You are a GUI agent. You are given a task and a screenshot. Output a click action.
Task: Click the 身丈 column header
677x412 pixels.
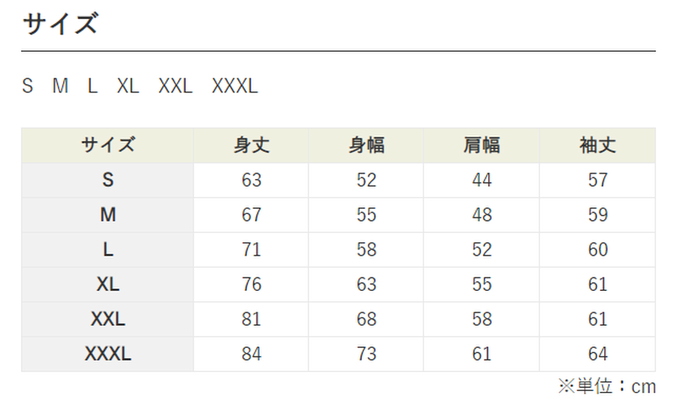point(251,145)
